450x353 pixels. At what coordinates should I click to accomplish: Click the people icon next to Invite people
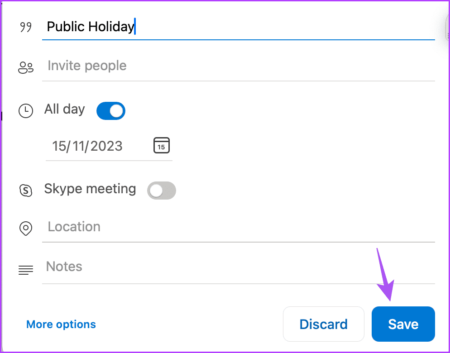26,68
